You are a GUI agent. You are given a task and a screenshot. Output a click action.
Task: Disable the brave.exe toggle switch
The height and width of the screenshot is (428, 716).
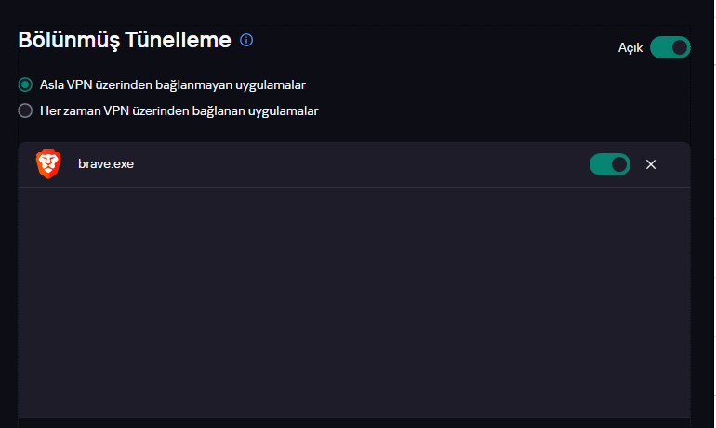pos(609,164)
